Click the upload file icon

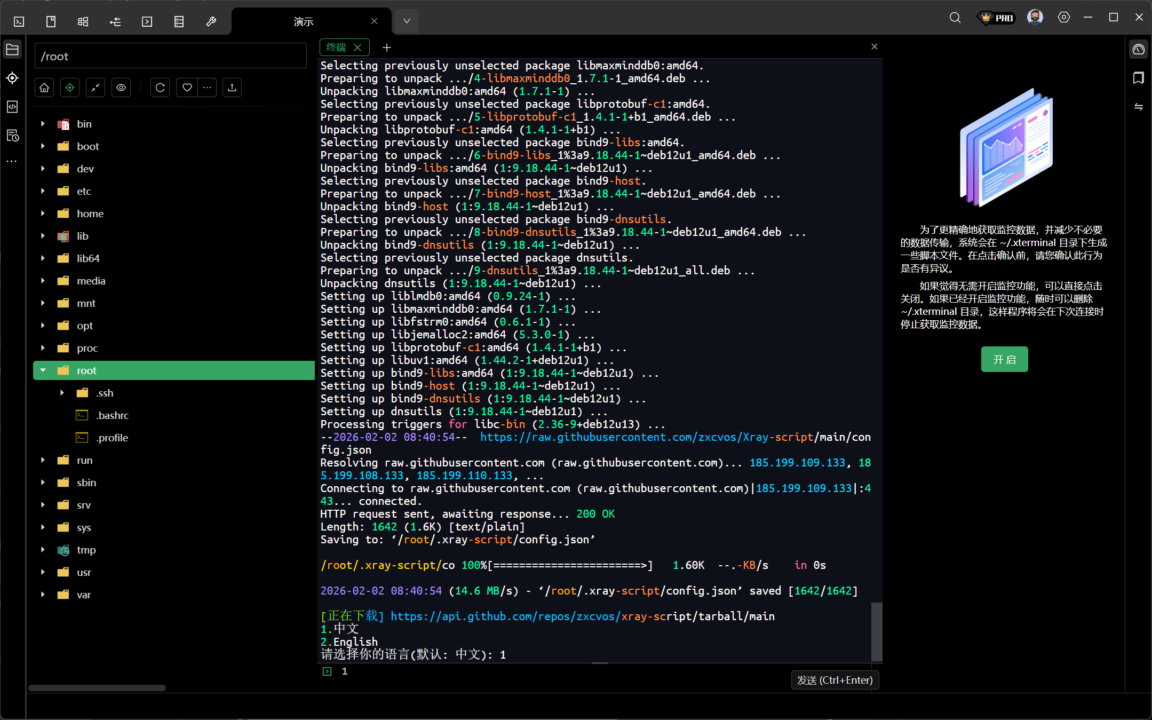232,88
